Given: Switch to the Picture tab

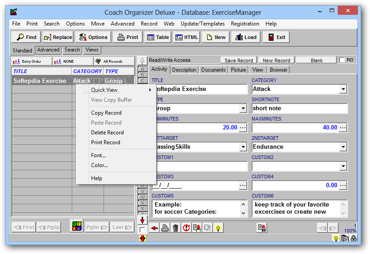Looking at the screenshot, I should [238, 70].
